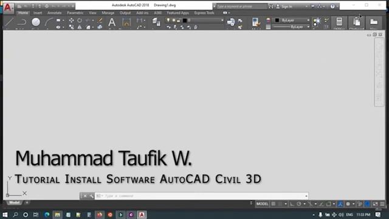Close the command line with X
The image size is (389, 219).
tap(85, 196)
